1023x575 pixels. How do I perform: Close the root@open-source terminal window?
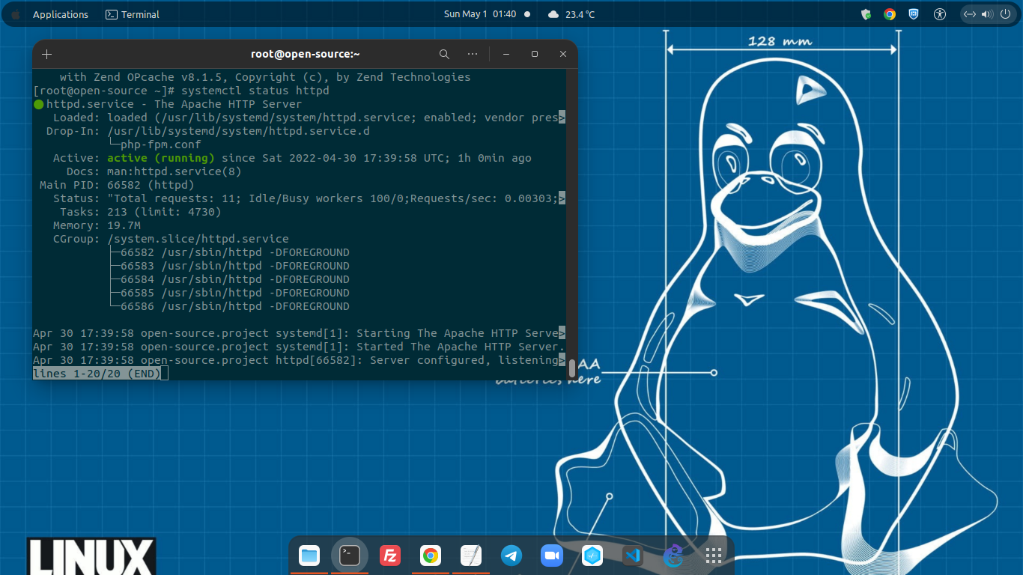tap(563, 54)
